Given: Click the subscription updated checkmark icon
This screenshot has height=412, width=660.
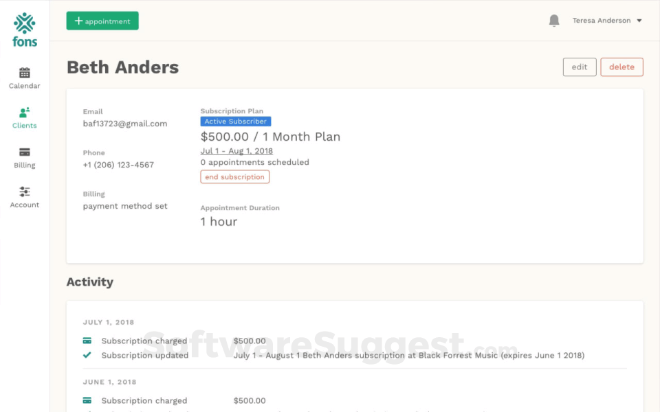Looking at the screenshot, I should (87, 355).
